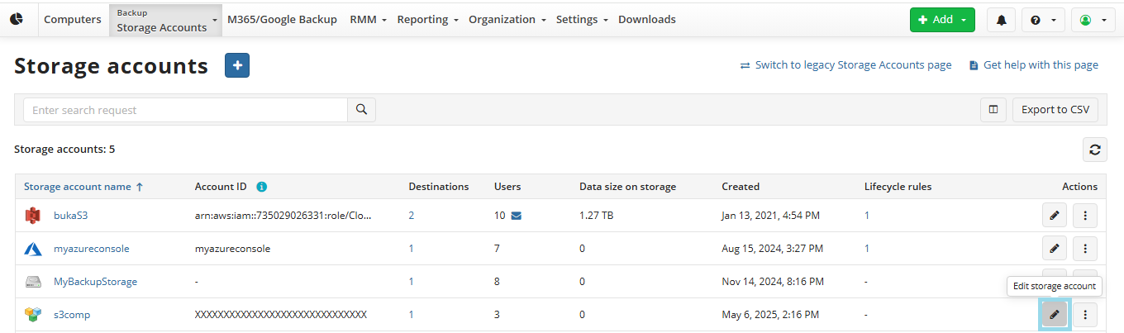Image resolution: width=1124 pixels, height=333 pixels.
Task: Click the Account ID info icon
Action: click(x=262, y=187)
